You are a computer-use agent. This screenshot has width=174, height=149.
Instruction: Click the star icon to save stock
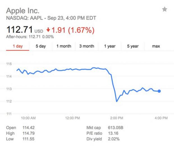click(x=164, y=10)
